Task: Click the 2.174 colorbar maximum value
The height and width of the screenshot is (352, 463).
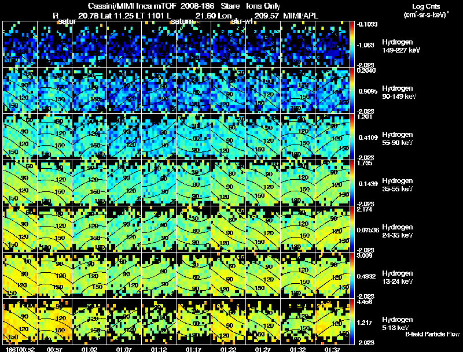Action: pos(365,209)
